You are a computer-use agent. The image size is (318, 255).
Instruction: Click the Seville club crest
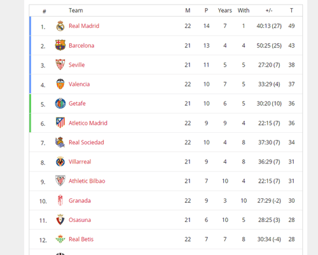coord(60,64)
